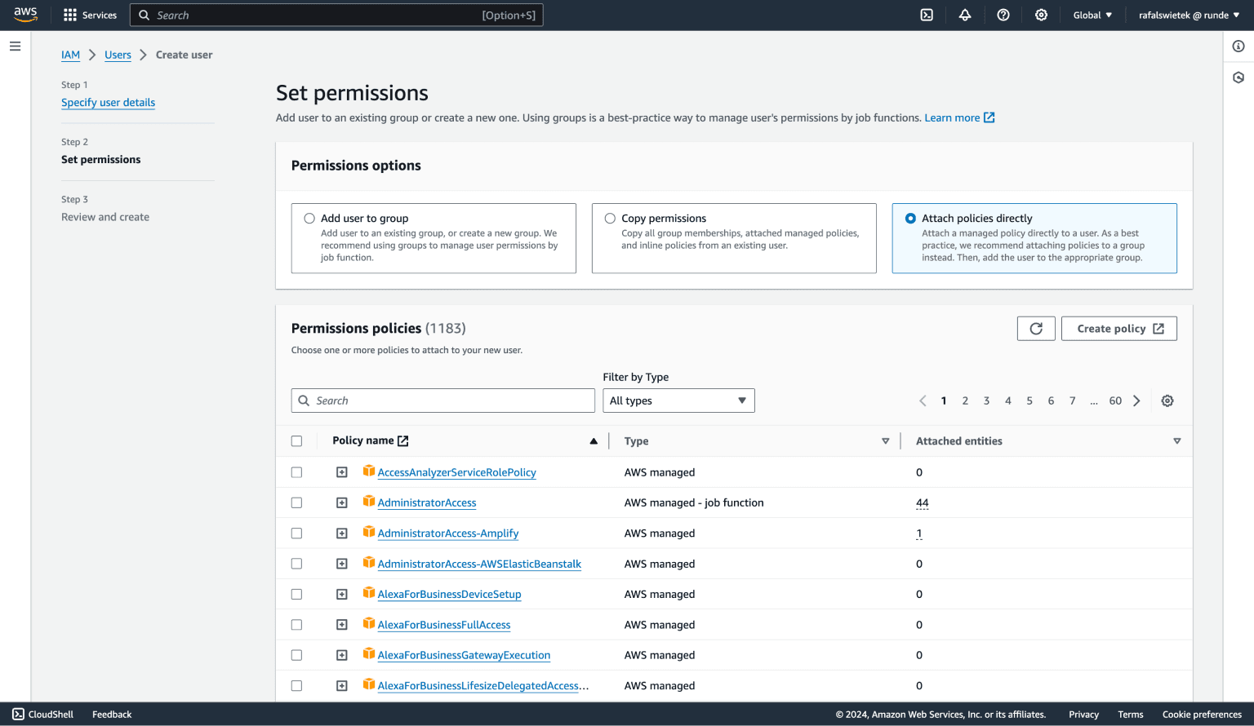Click the Create policy button
Screen dimensions: 1254x726
click(x=1119, y=328)
